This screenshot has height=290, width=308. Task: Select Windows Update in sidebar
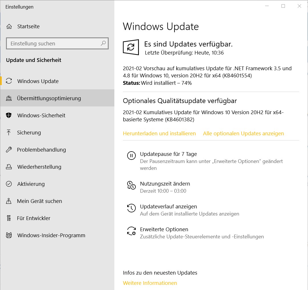click(x=57, y=81)
